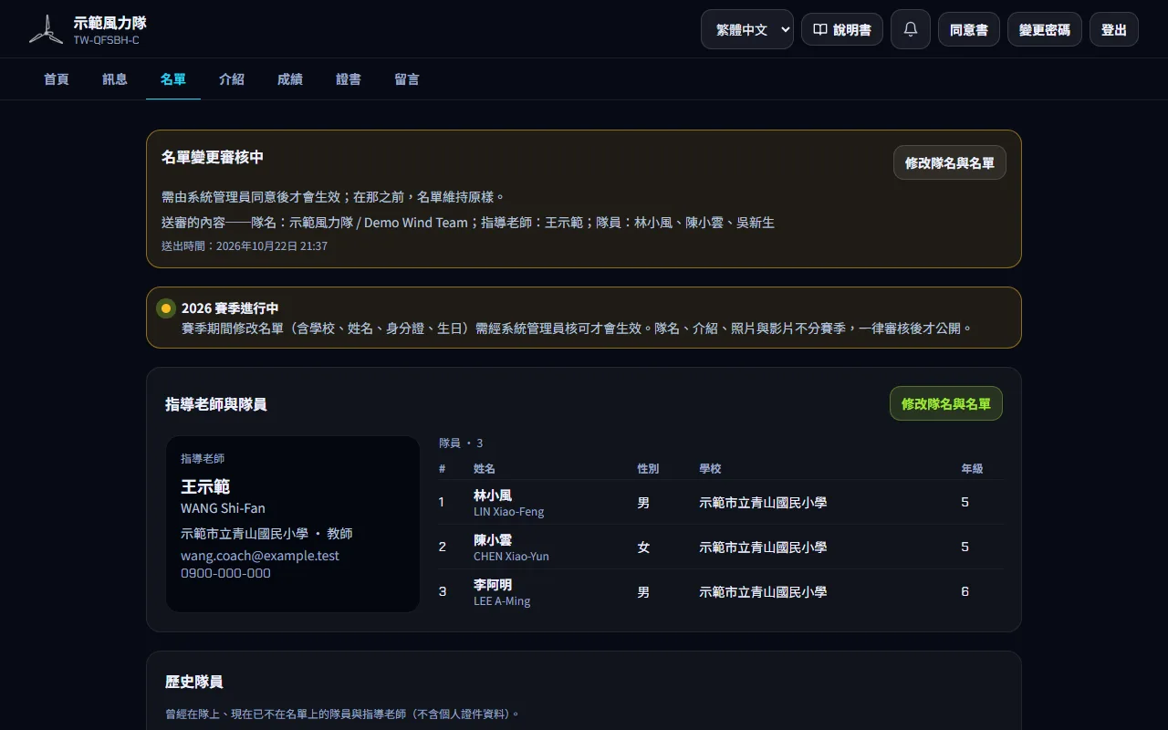Click the yellow season status dot
1168x730 pixels.
(166, 308)
